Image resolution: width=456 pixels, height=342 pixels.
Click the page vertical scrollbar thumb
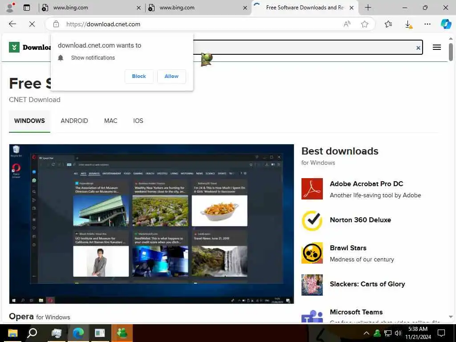point(451,52)
